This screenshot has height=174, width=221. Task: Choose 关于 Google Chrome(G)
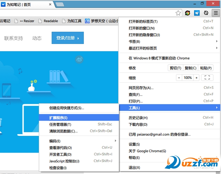click(169, 151)
